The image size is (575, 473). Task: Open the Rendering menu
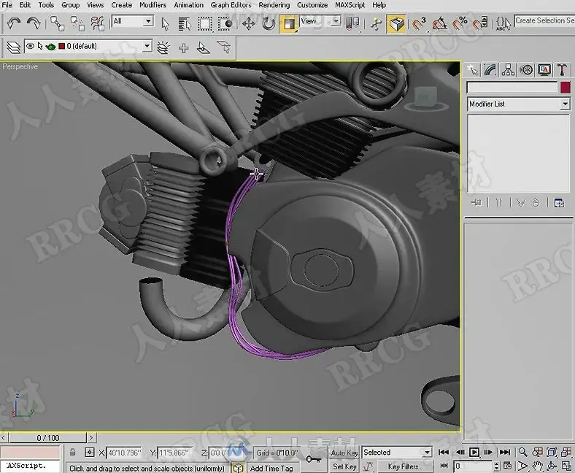click(274, 5)
